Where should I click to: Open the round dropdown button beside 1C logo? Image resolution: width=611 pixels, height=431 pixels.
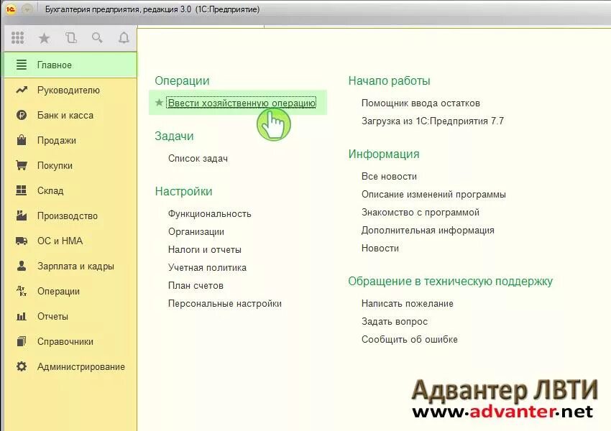pos(27,9)
